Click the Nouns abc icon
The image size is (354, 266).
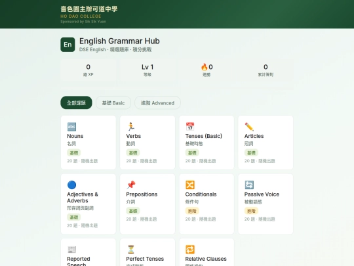point(71,127)
